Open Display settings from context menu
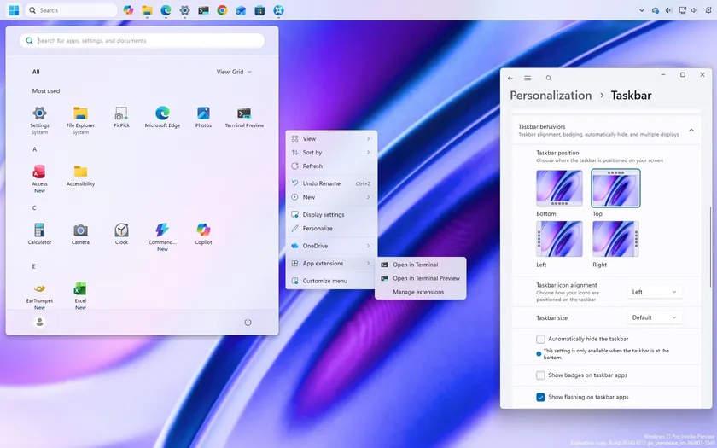This screenshot has height=448, width=717. coord(331,214)
